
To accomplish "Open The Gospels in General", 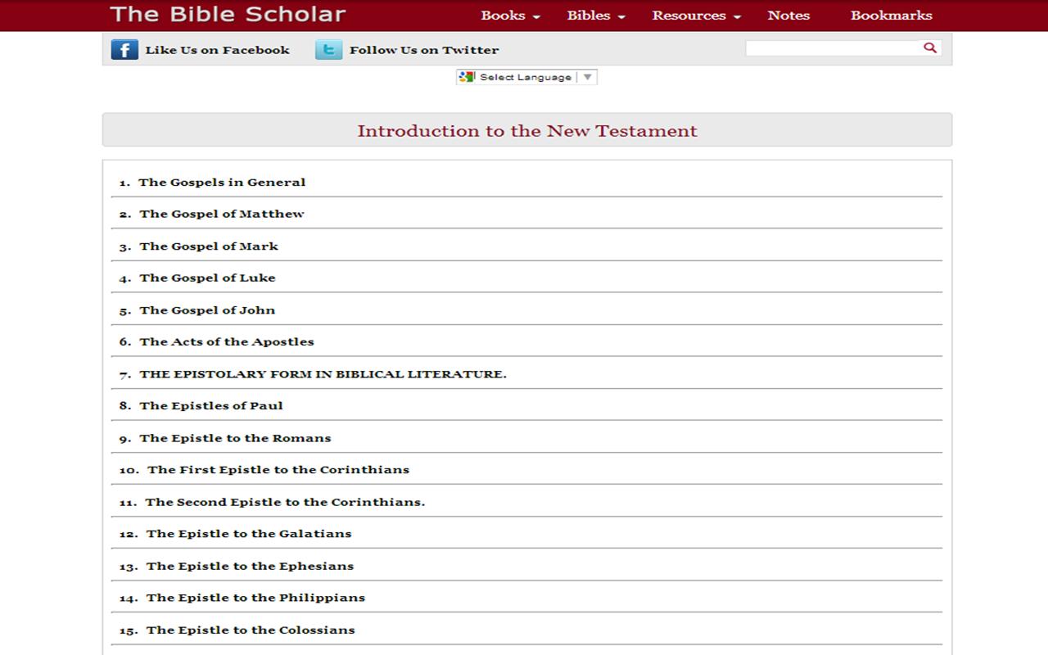I will coord(222,183).
